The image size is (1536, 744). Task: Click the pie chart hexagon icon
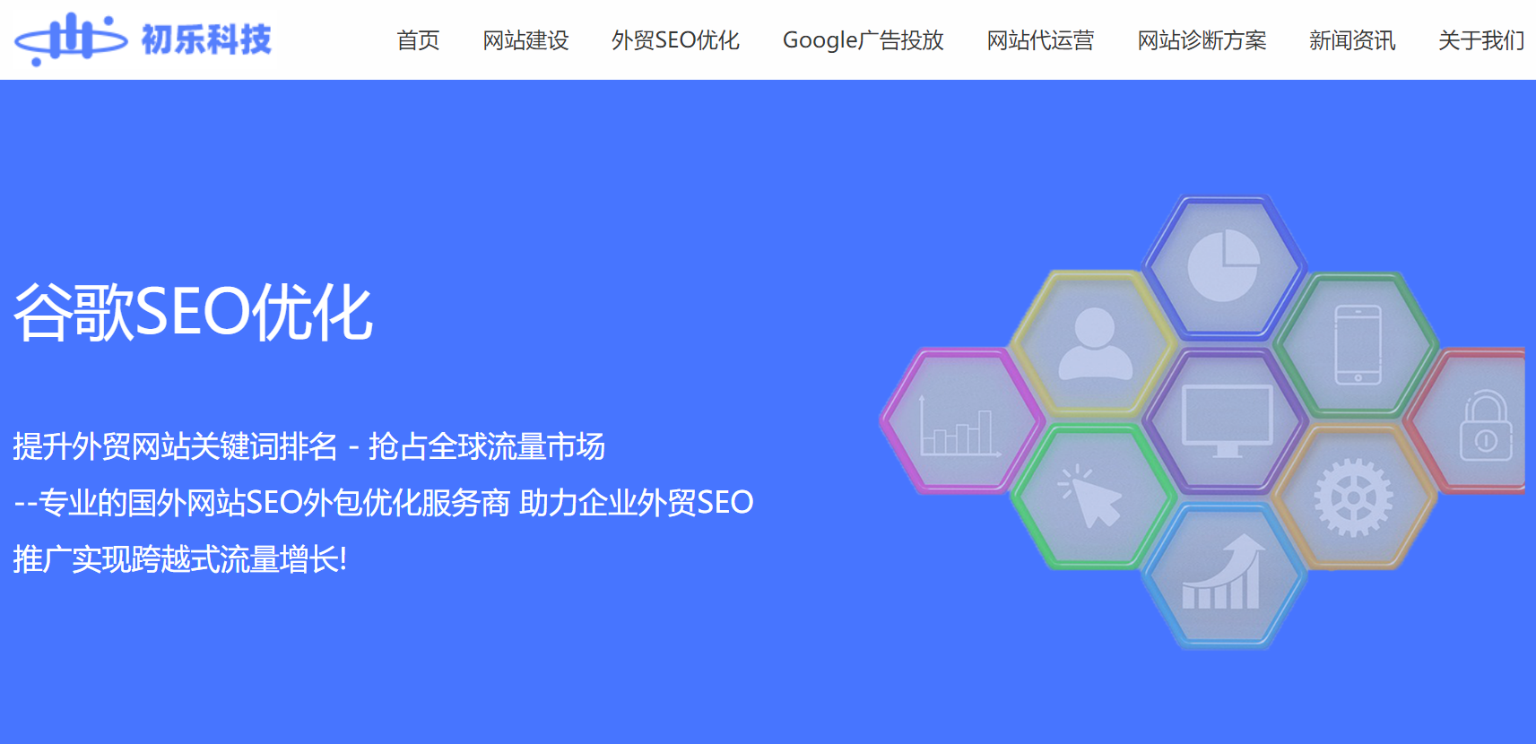point(1224,266)
